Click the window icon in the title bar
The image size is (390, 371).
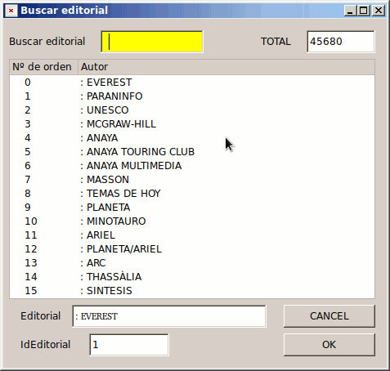pos(11,11)
